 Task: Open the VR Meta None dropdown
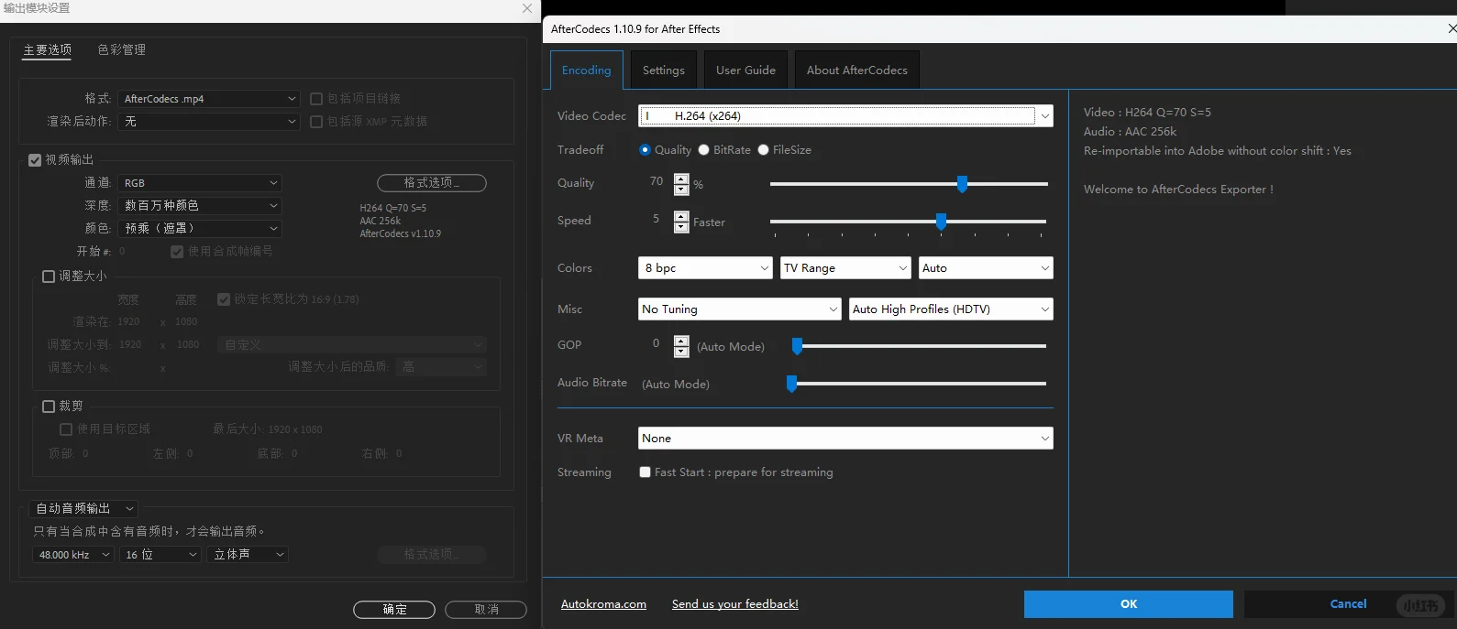coord(845,439)
